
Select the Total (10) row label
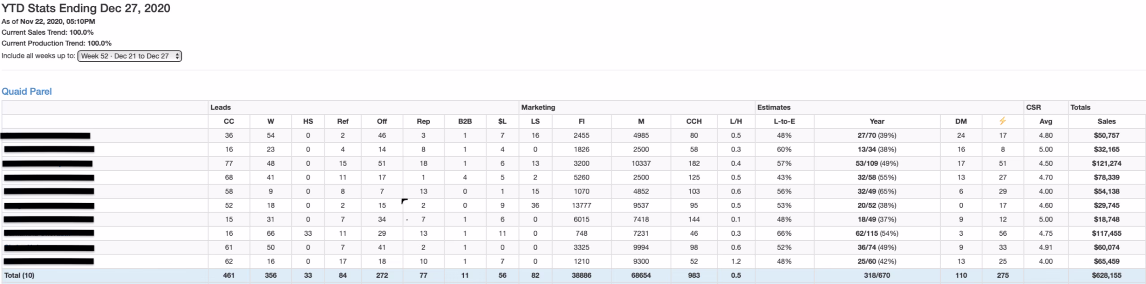pyautogui.click(x=19, y=275)
